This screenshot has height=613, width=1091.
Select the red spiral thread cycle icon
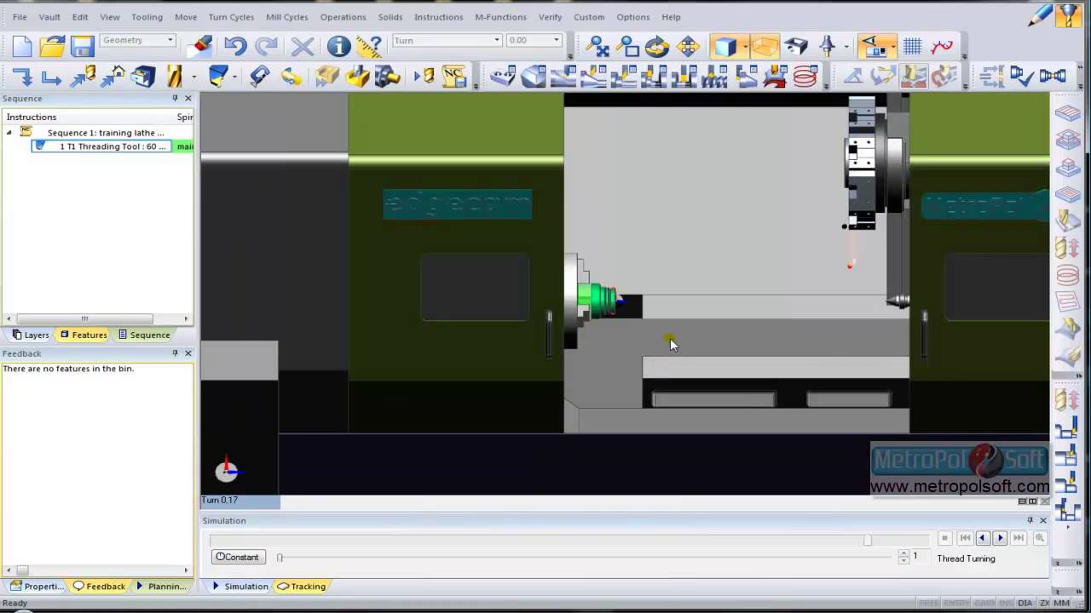pyautogui.click(x=805, y=77)
